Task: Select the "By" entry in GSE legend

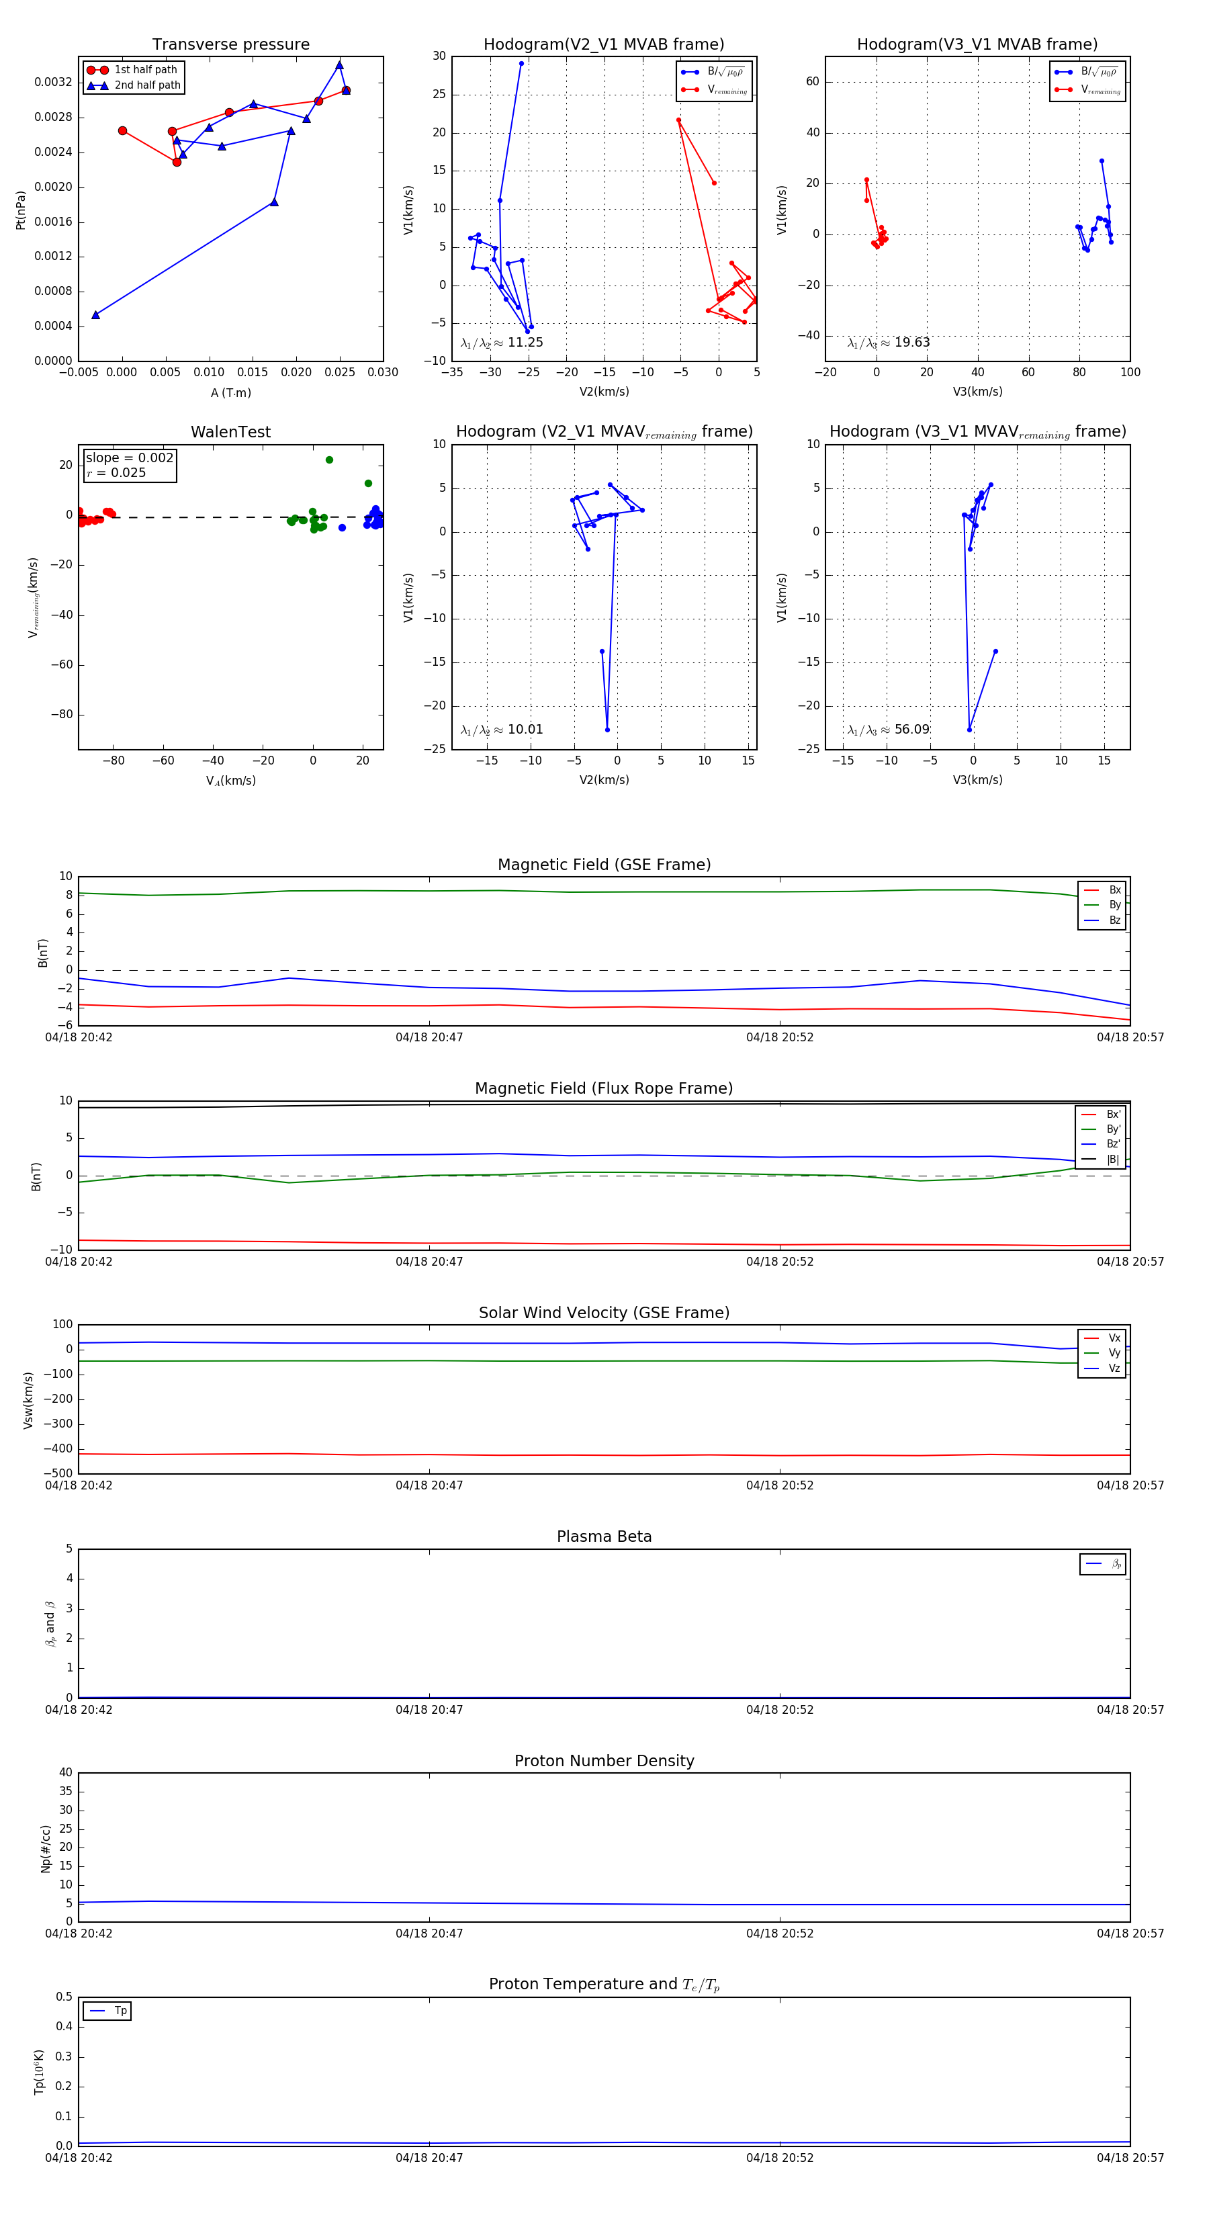Action: click(1102, 904)
